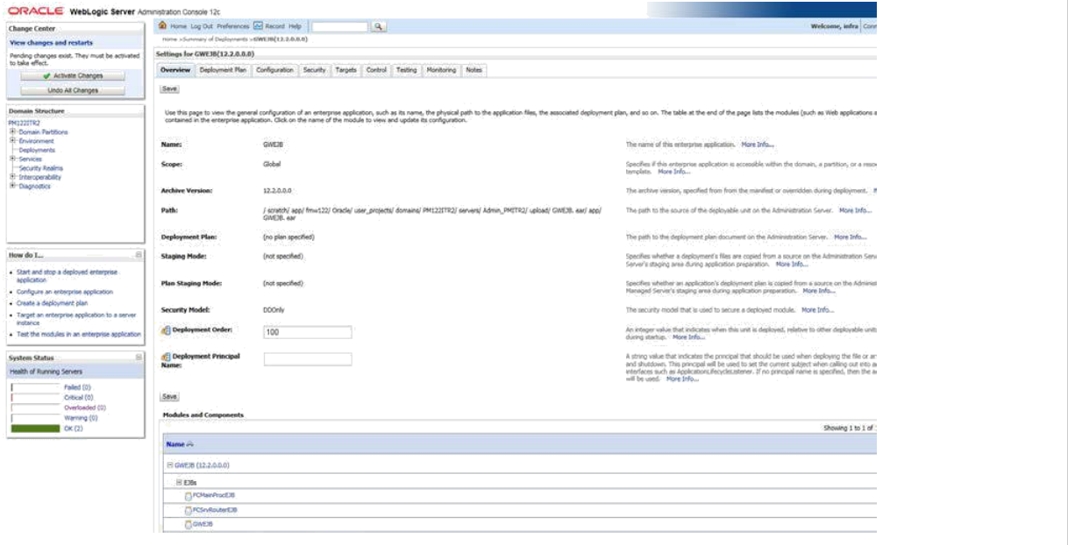Click the Save button below Deployment Principal Name
Viewport: 1068px width, 545px height.
[x=169, y=397]
